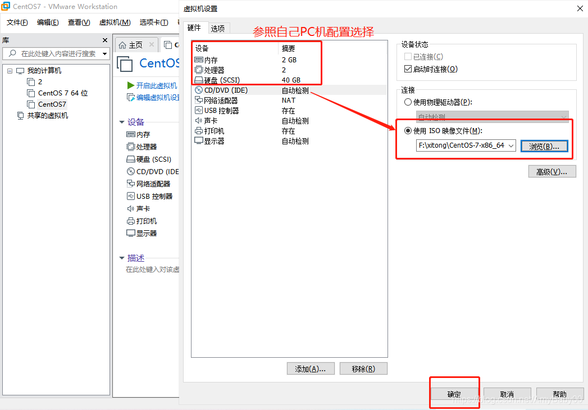
Task: Click the edit virtual machine settings icon
Action: coord(131,98)
